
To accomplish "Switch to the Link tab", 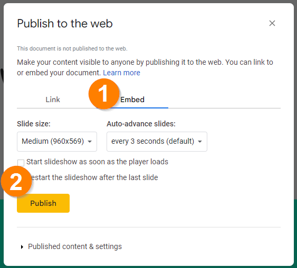I will point(53,100).
